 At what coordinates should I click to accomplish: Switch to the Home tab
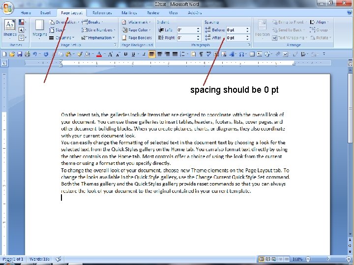pyautogui.click(x=26, y=13)
